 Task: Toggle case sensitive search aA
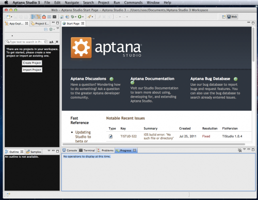click(51, 42)
